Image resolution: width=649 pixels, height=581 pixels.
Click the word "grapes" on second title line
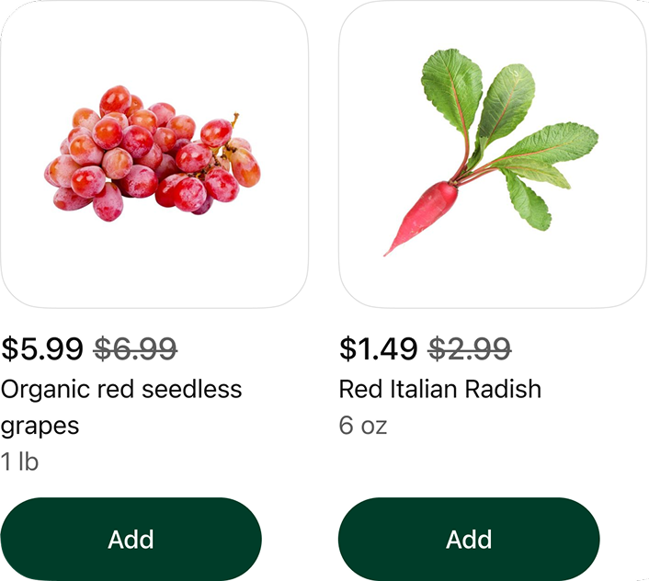40,427
